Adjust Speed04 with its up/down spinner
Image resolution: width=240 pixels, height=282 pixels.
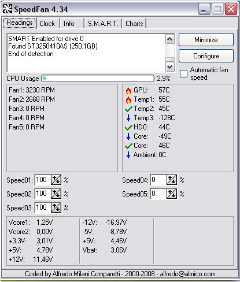tap(172, 180)
